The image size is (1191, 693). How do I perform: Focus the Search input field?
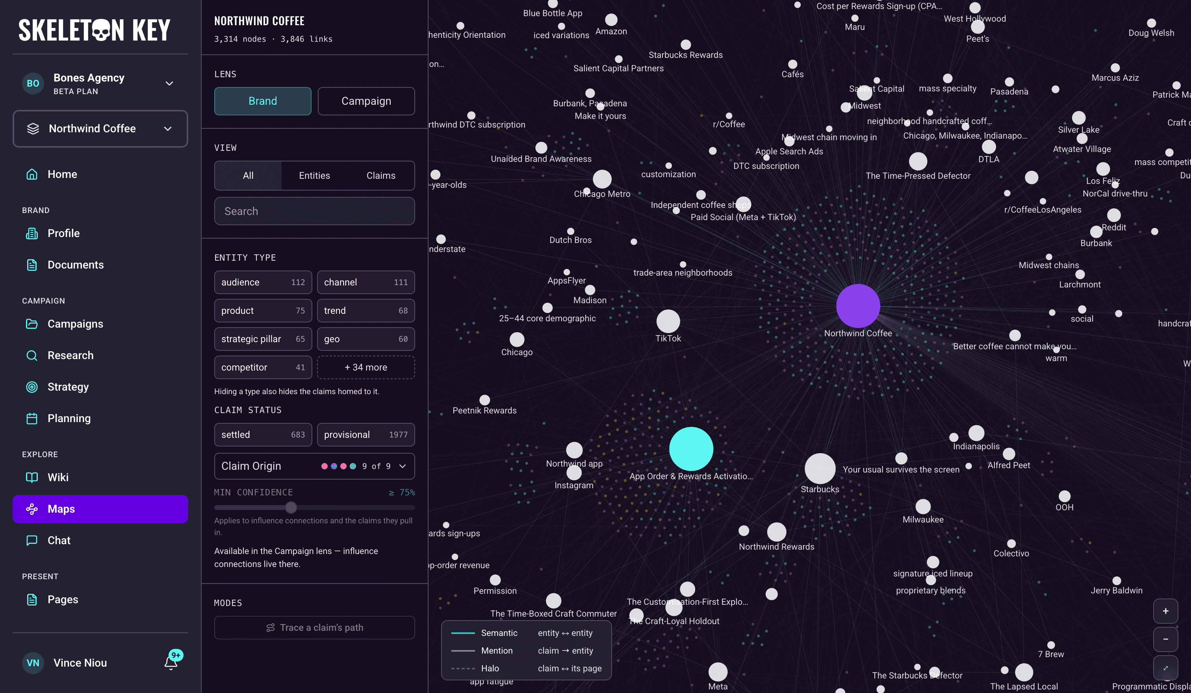pos(314,211)
